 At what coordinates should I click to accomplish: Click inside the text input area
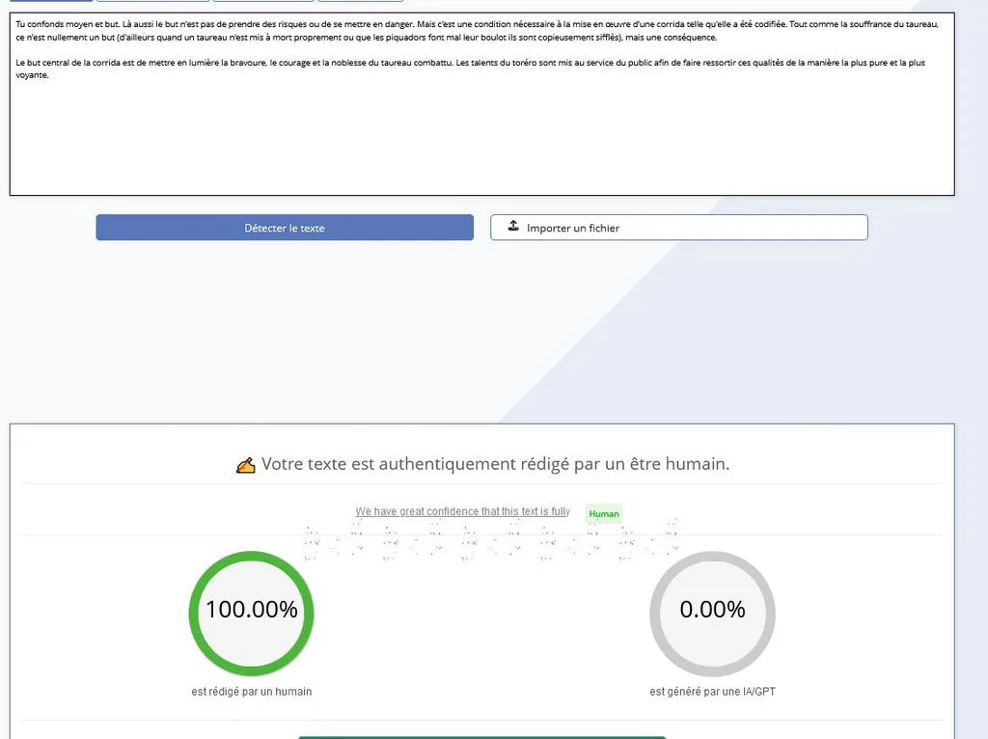pyautogui.click(x=482, y=104)
